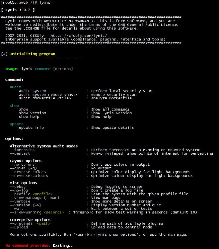Click the cyan 'audit' heading
Image resolution: width=219 pixels, height=249 pixels.
point(15,87)
